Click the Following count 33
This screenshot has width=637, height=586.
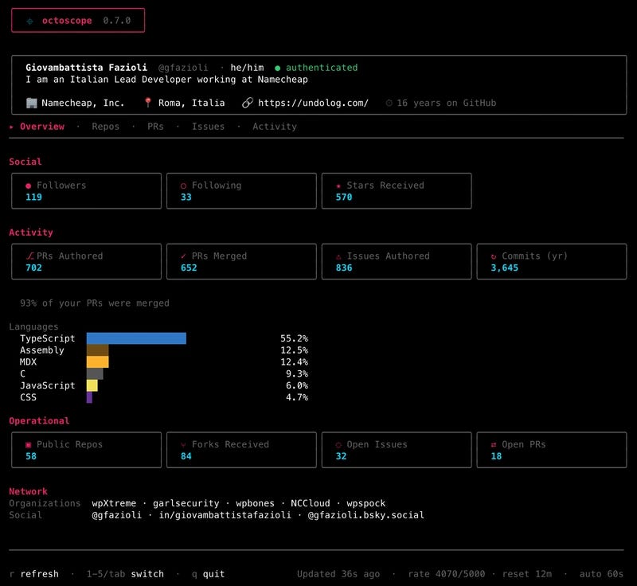click(186, 197)
